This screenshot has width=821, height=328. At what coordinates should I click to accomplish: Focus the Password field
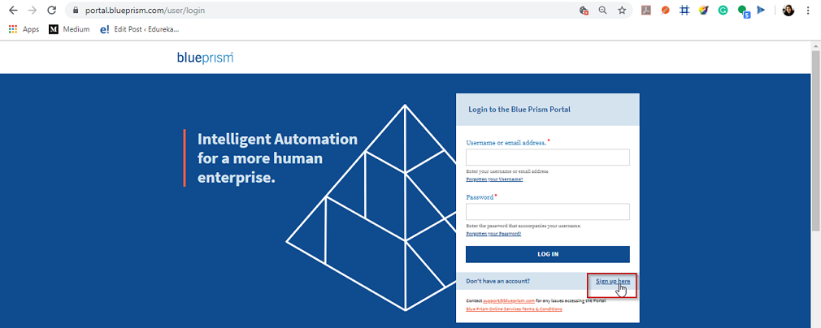coord(548,212)
